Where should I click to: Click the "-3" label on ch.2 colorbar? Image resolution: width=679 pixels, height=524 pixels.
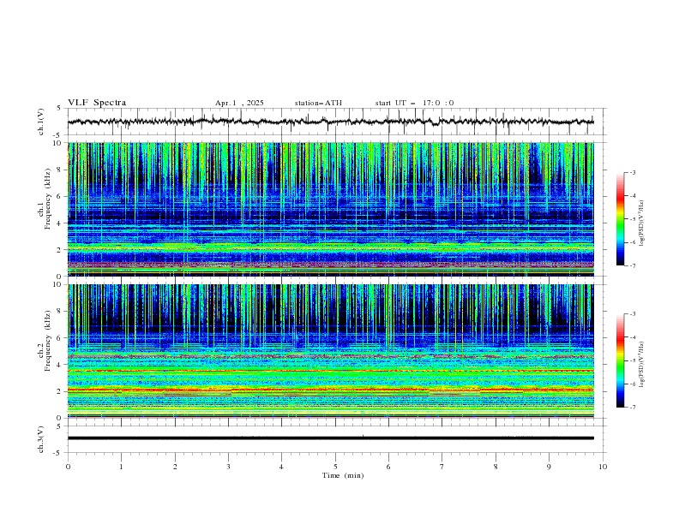(x=633, y=314)
